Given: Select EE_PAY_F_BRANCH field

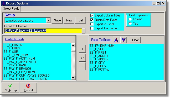Looking at the screenshot, I should [37, 68].
